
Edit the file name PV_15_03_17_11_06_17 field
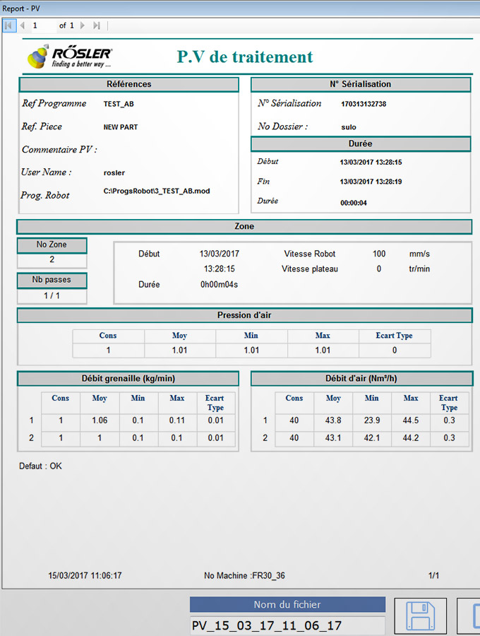click(x=288, y=625)
